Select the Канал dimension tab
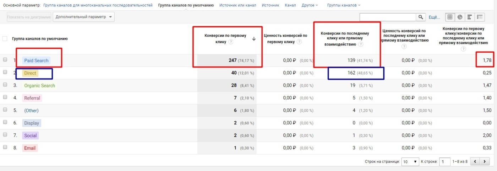Screen dimensions: 497x171 [290, 5]
